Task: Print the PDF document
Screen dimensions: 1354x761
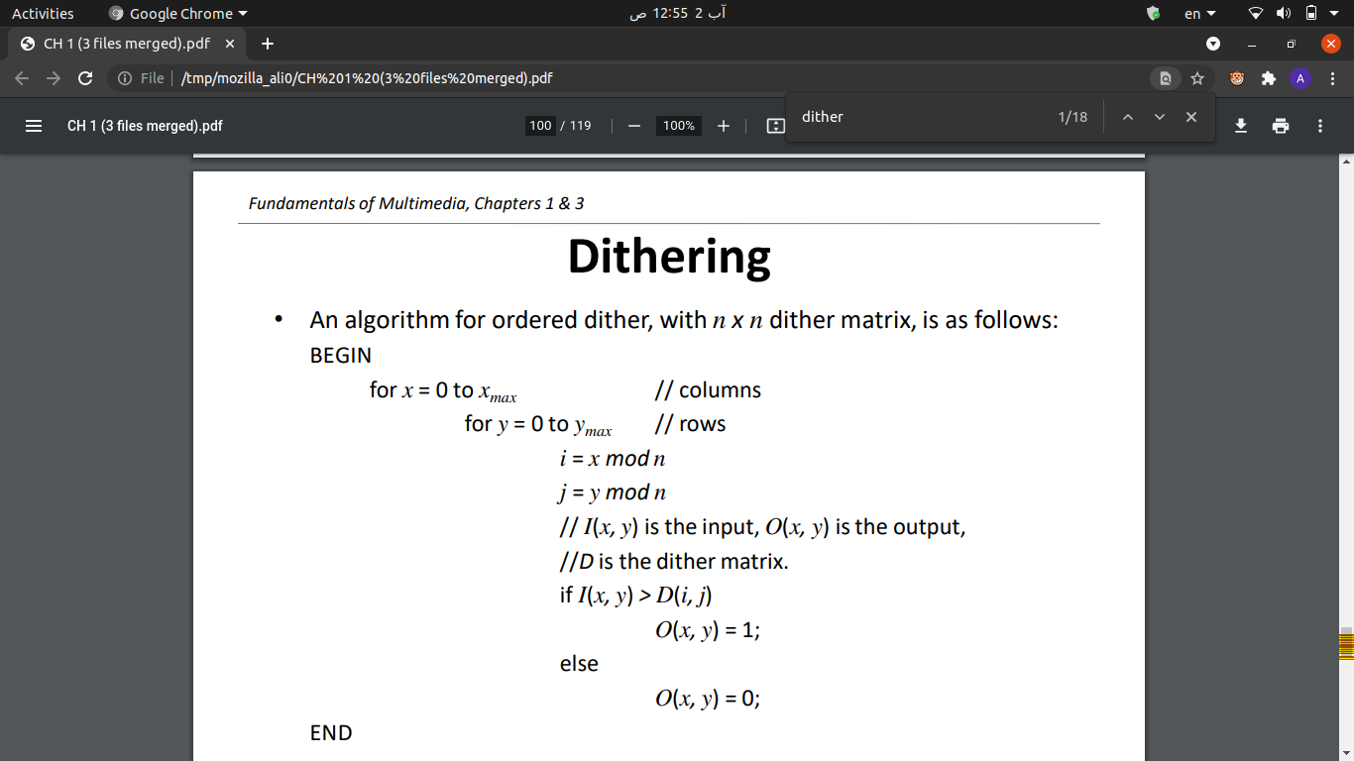Action: click(1281, 126)
